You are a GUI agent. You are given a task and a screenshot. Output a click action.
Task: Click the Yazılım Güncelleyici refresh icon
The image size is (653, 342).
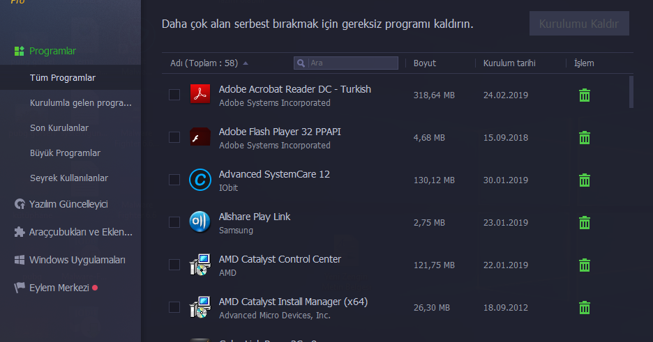pos(20,204)
